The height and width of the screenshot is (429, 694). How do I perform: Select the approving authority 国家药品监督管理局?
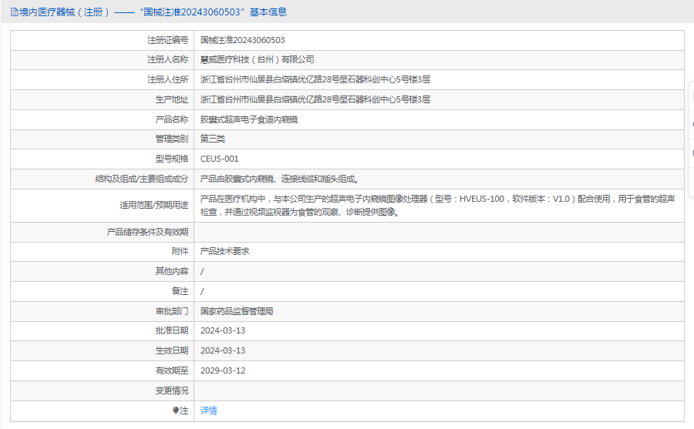[x=237, y=311]
